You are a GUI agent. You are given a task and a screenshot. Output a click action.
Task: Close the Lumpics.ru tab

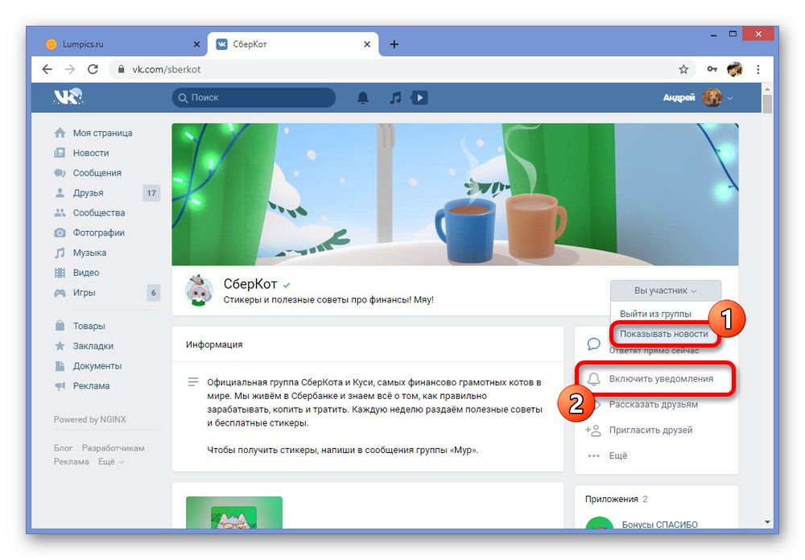pyautogui.click(x=196, y=44)
